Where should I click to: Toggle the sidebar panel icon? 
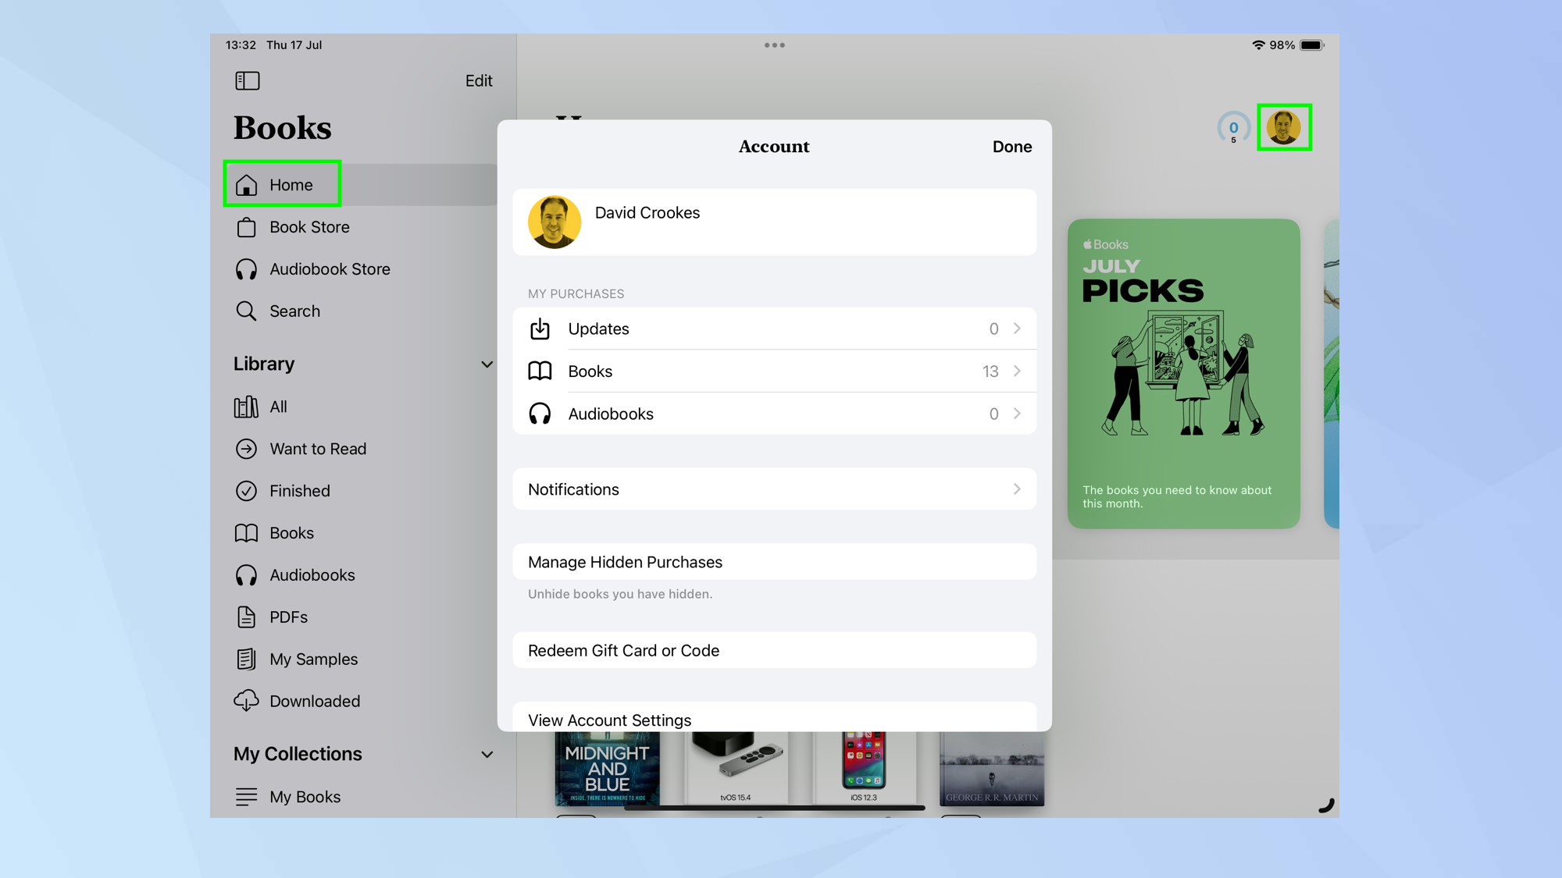pyautogui.click(x=247, y=80)
